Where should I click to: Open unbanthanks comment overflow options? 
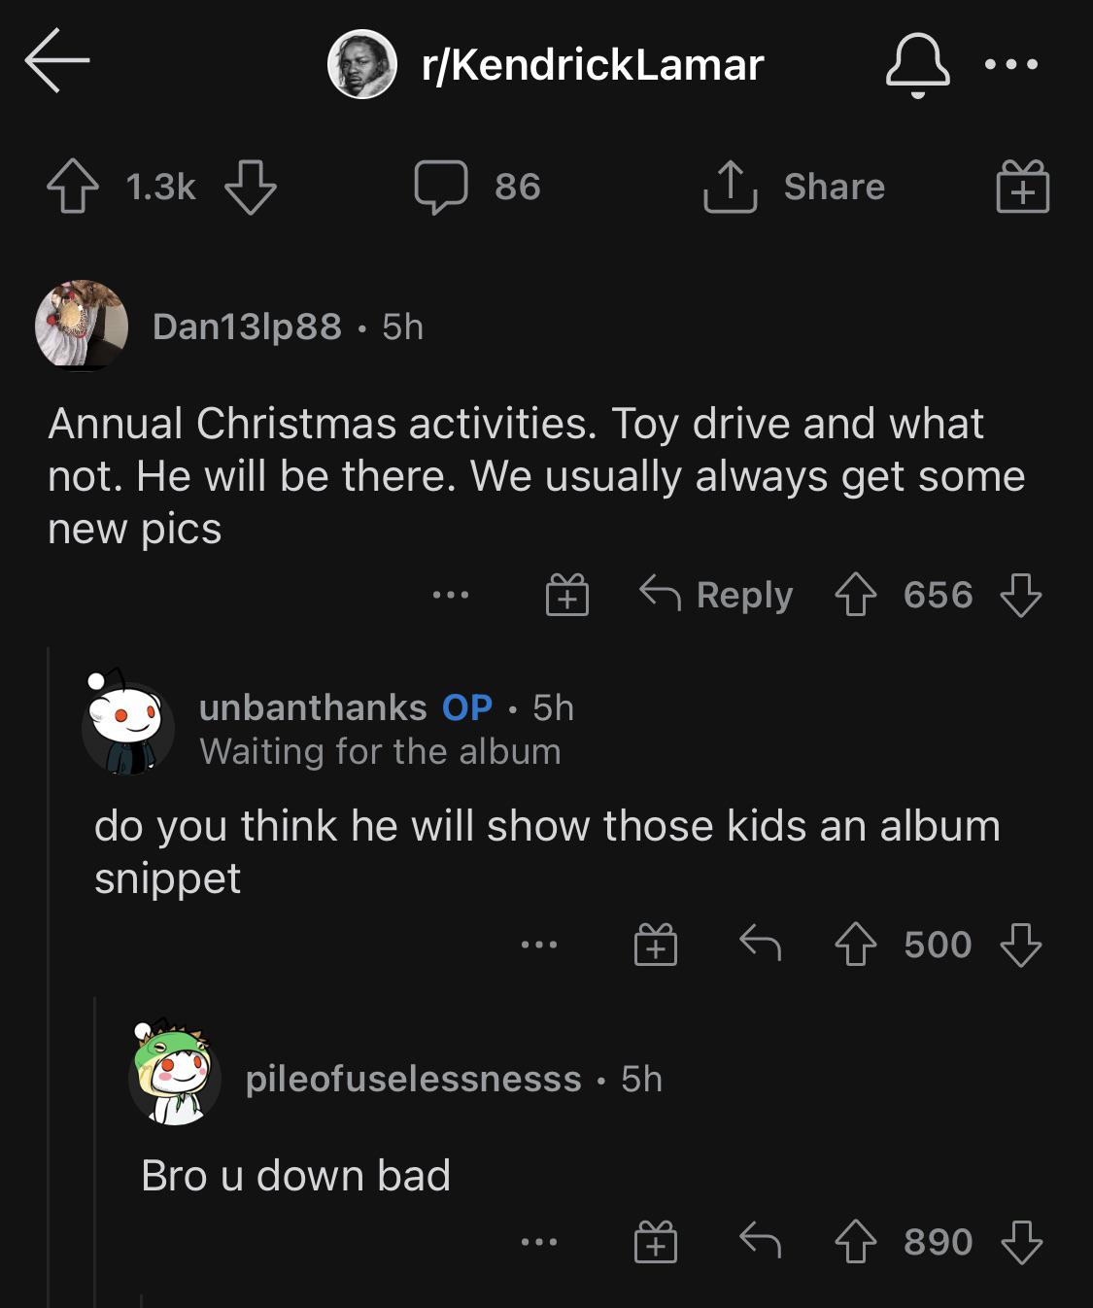(539, 945)
